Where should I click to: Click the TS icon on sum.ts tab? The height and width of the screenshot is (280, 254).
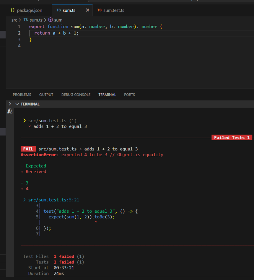58,10
